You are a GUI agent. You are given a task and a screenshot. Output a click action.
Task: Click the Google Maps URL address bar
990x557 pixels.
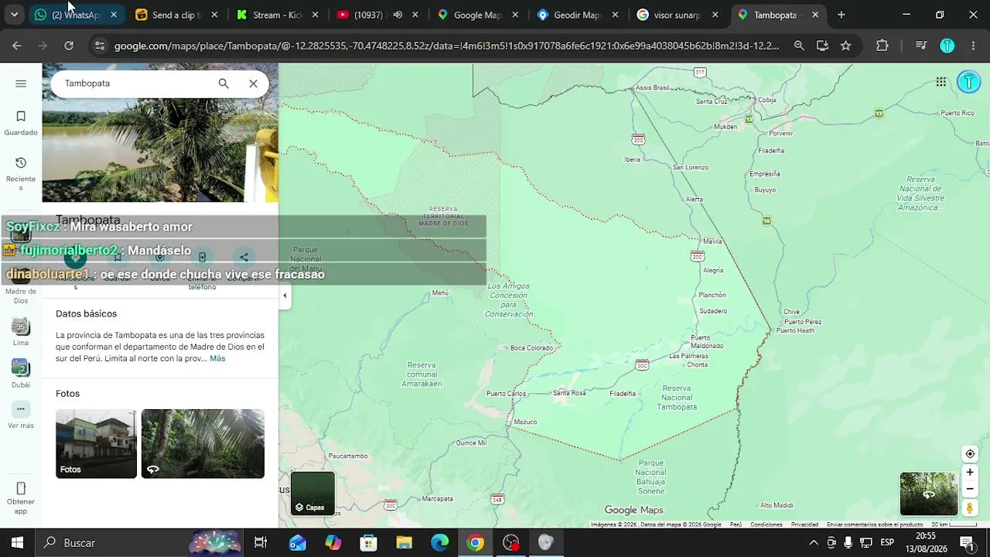tap(446, 46)
